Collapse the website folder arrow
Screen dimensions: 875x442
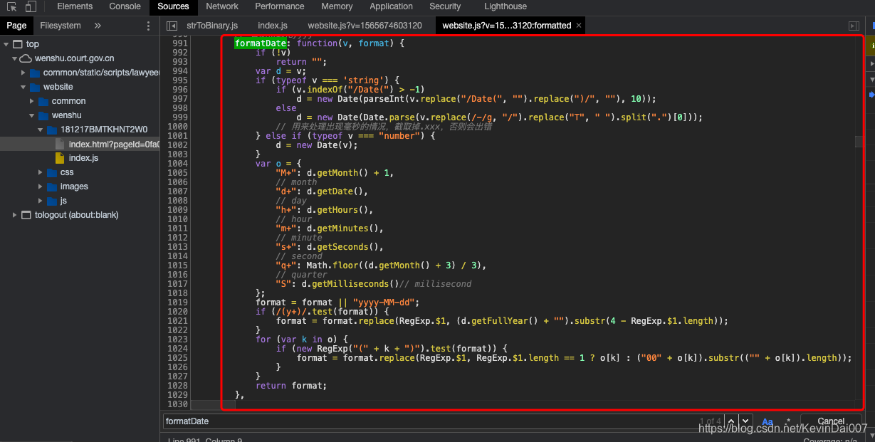coord(23,87)
